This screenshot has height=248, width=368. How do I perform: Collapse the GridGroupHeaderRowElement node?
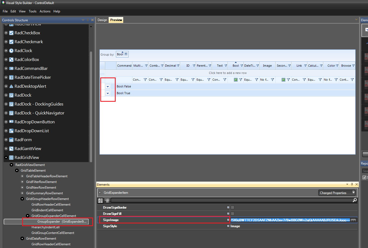click(22, 199)
